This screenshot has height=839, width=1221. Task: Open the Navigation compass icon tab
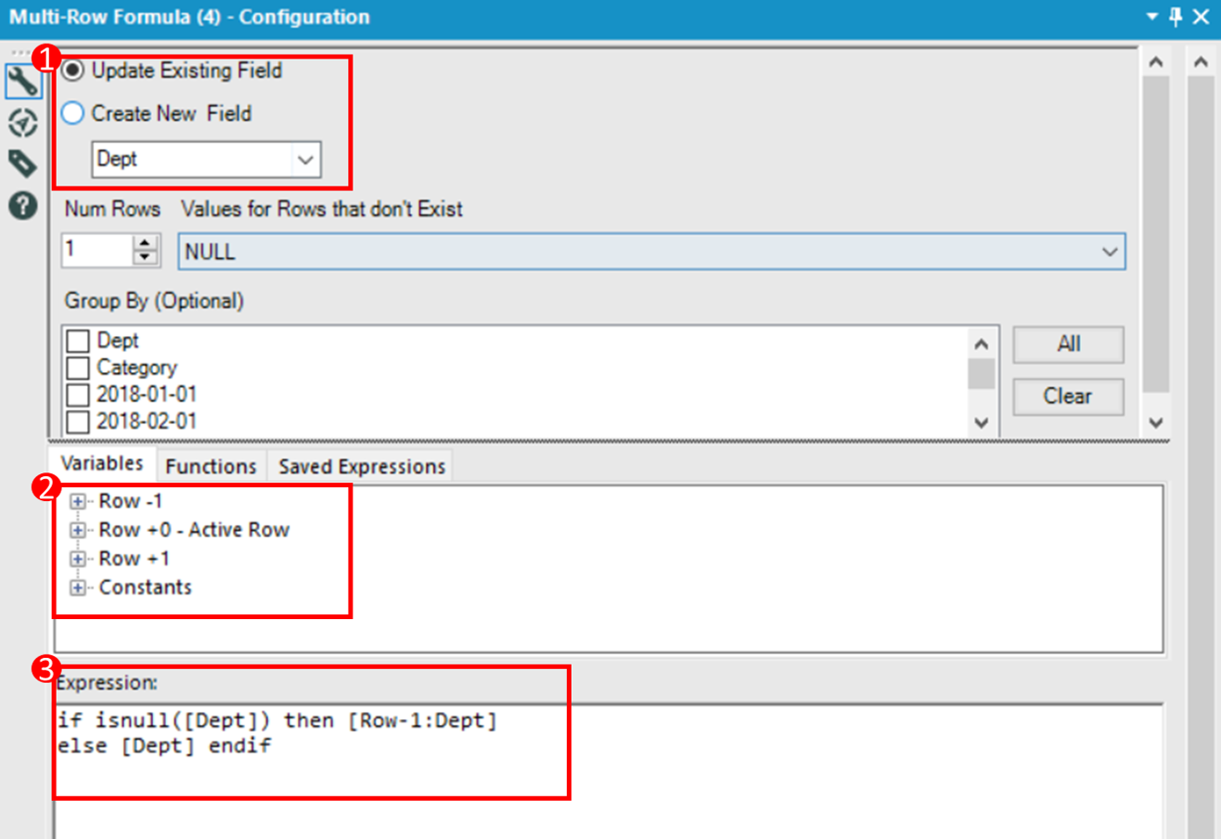click(x=22, y=123)
